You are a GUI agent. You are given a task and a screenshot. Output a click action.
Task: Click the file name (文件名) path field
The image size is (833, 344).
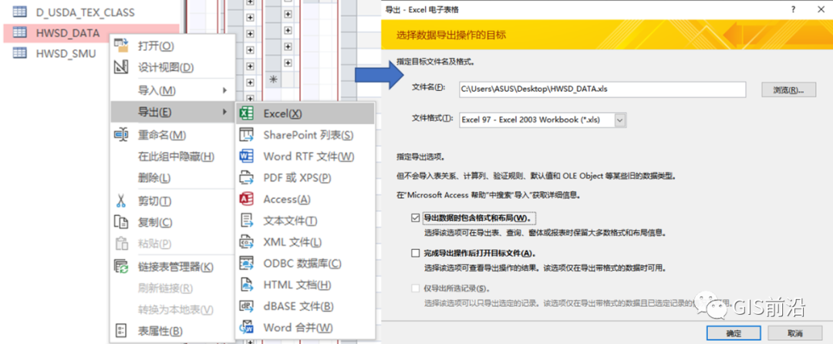(602, 89)
